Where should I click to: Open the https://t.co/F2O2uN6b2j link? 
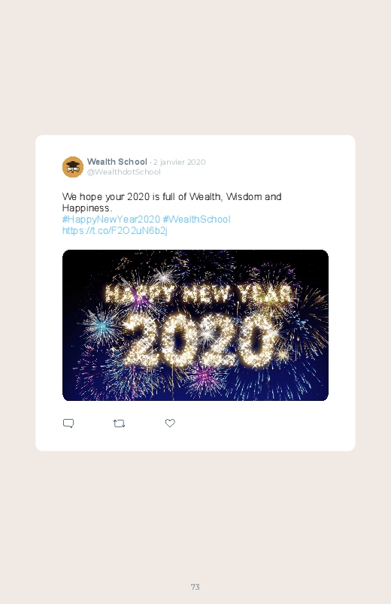(115, 230)
